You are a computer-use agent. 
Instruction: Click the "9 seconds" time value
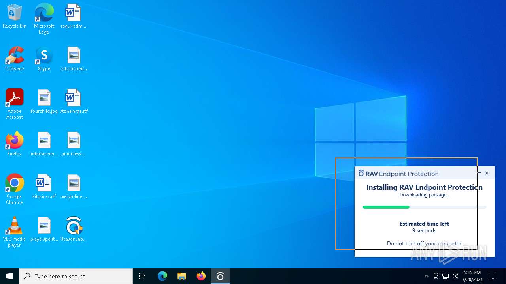[425, 230]
